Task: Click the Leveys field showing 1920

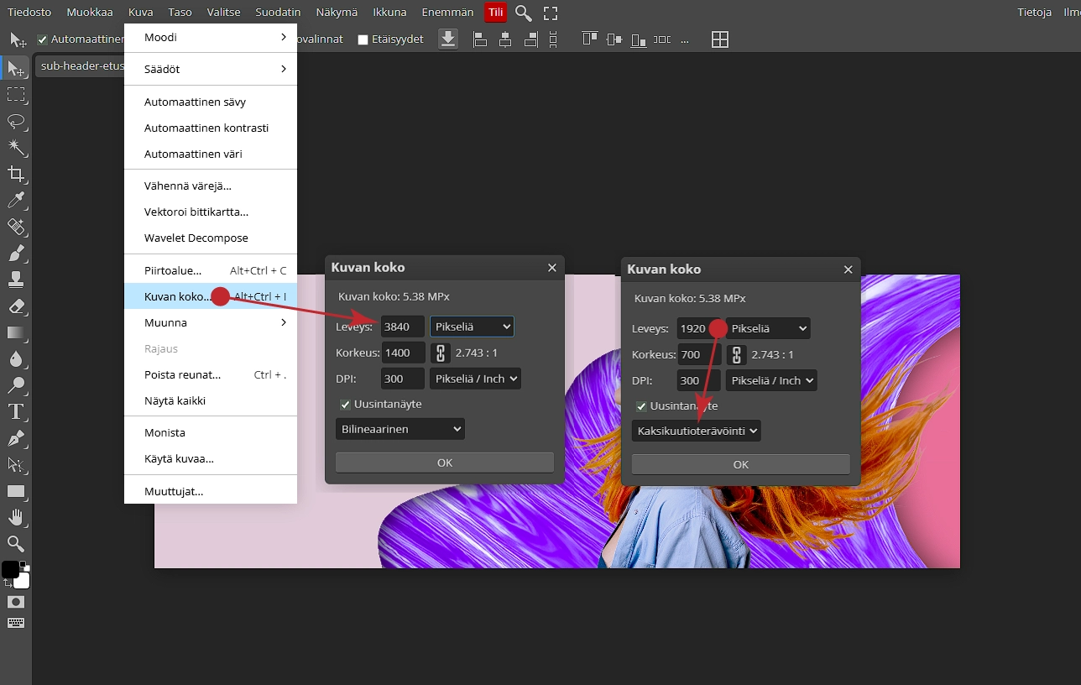Action: click(x=693, y=329)
